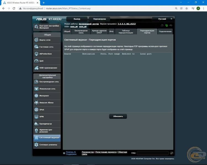
Task: Open Administration (Администрирование) gear icon
Action: pyautogui.click(x=36, y=131)
